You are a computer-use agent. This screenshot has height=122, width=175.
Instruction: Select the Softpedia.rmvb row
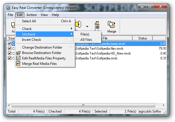click(87, 58)
